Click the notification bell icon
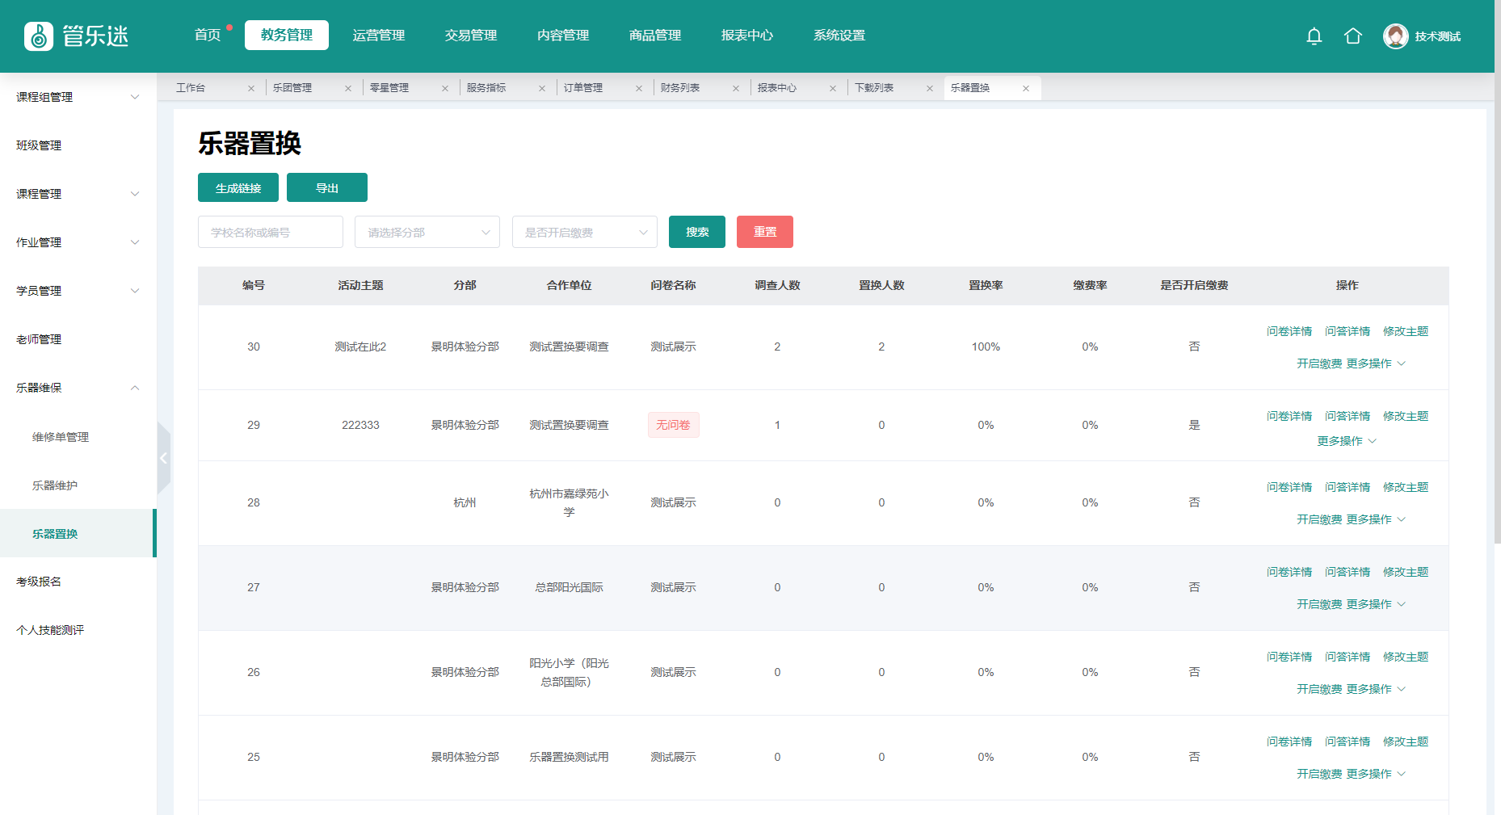 tap(1314, 36)
